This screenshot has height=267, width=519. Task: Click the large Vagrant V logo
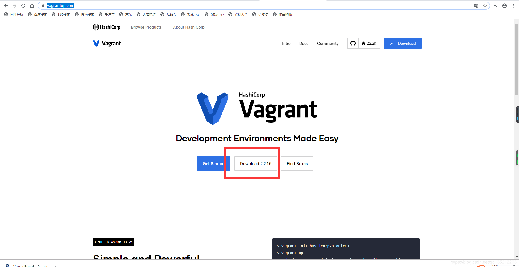213,108
